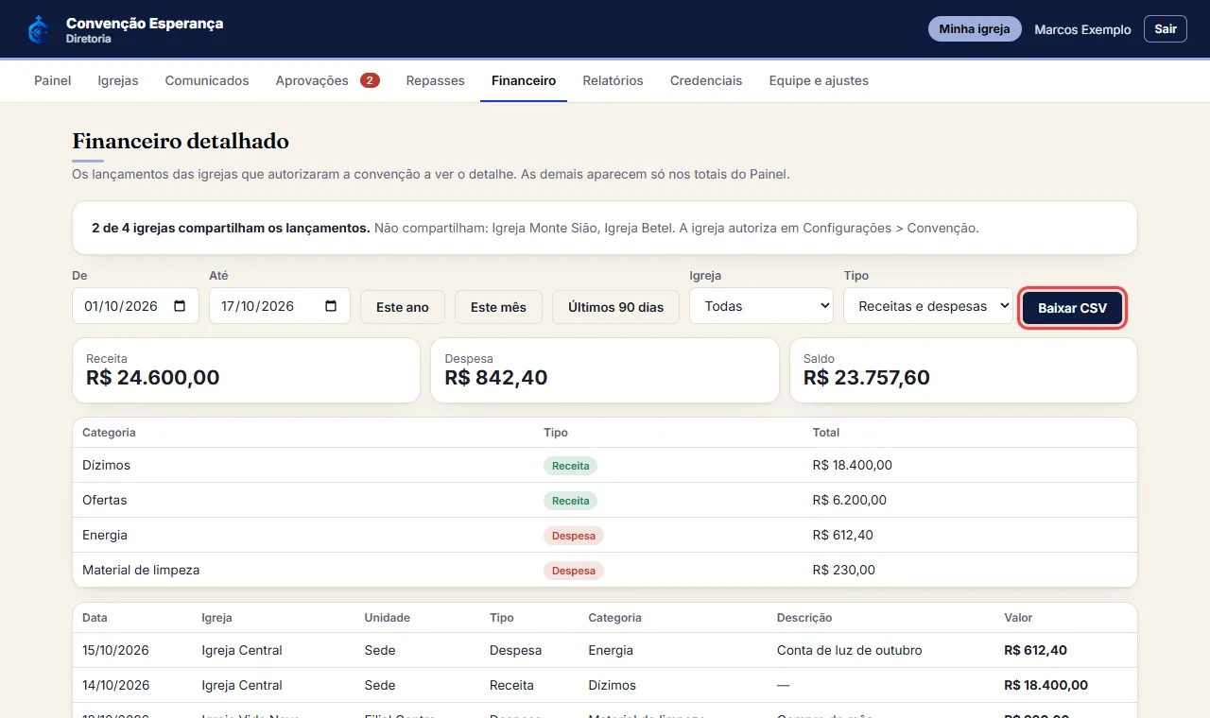The height and width of the screenshot is (718, 1210).
Task: Open the Aprovações tab
Action: click(x=328, y=80)
